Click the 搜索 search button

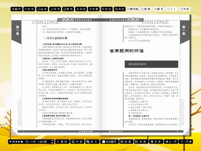click(146, 9)
